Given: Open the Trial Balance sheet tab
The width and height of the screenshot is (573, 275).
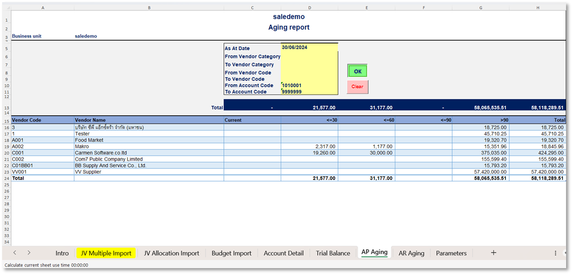Looking at the screenshot, I should [333, 253].
